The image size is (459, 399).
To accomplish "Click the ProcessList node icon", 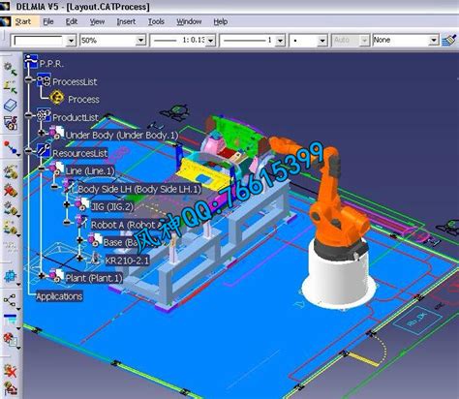I will pos(44,79).
